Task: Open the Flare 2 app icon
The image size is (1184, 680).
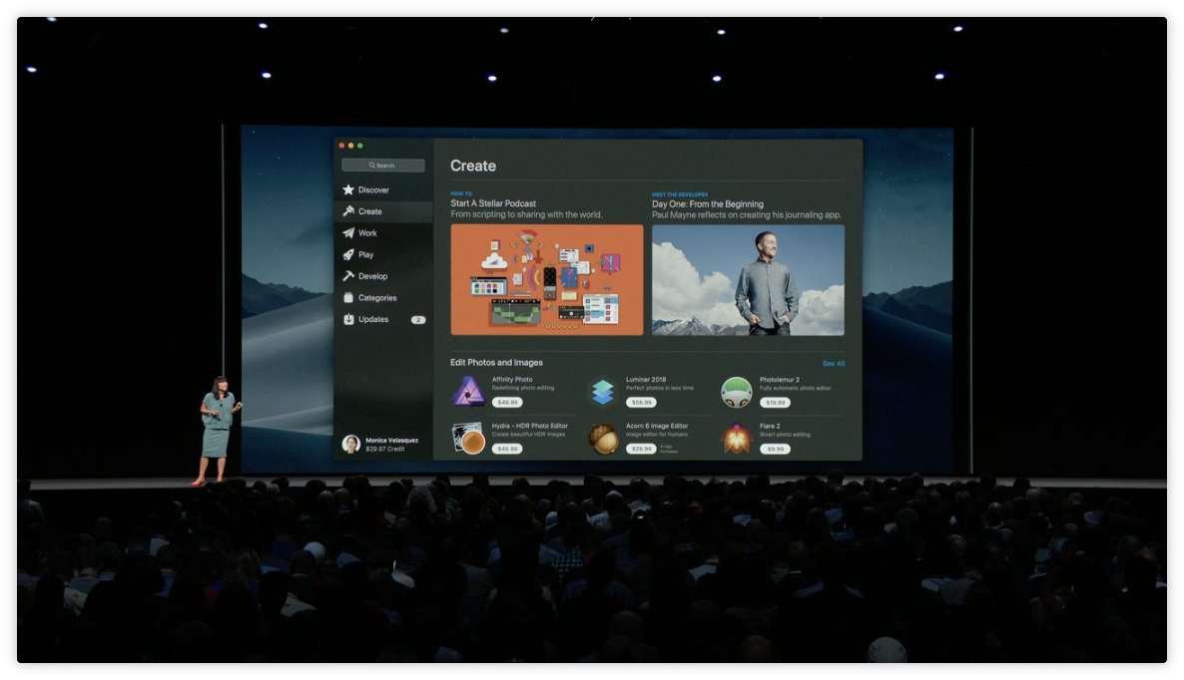Action: pyautogui.click(x=736, y=438)
